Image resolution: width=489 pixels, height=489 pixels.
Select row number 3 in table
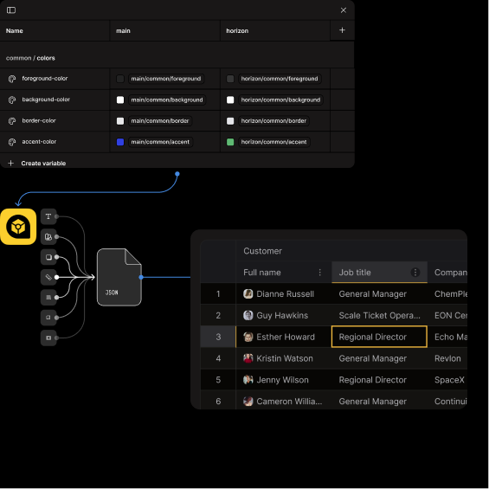[x=218, y=337]
